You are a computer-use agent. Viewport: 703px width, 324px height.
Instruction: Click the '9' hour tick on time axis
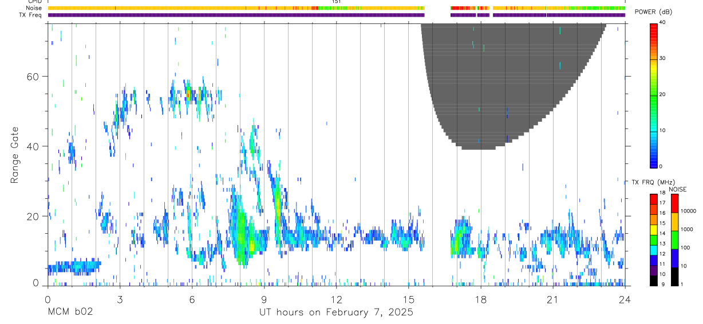[x=264, y=299]
